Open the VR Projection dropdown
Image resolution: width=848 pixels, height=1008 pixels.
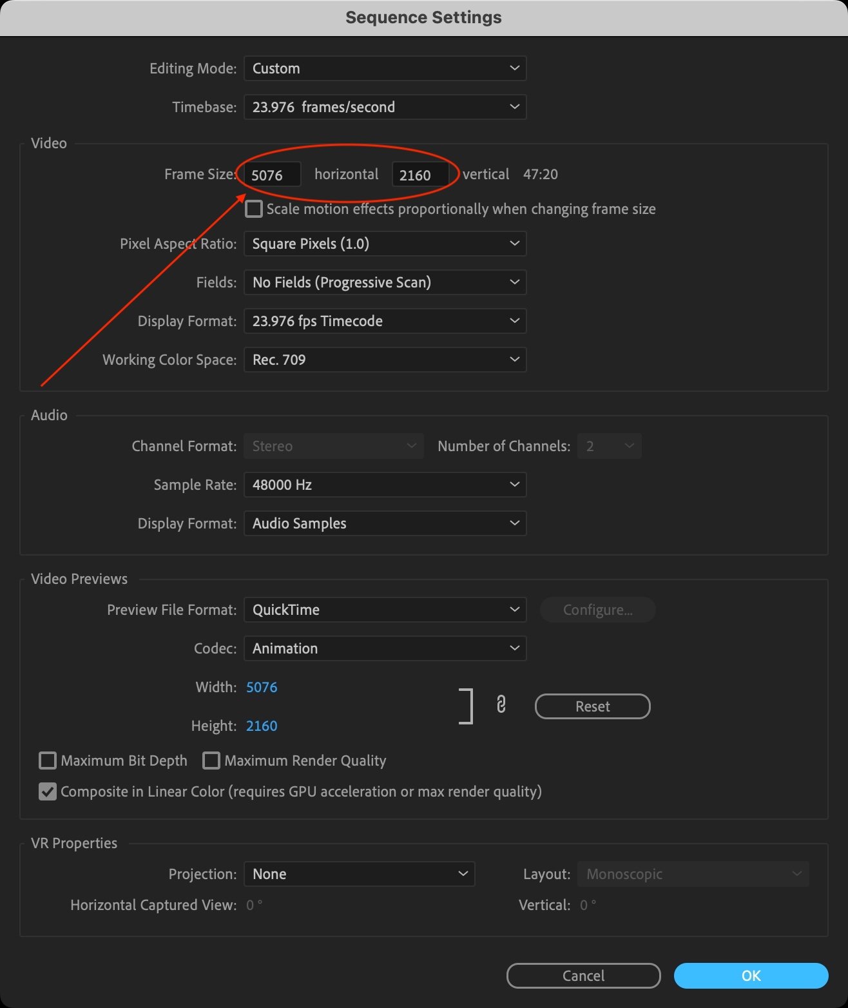point(359,874)
